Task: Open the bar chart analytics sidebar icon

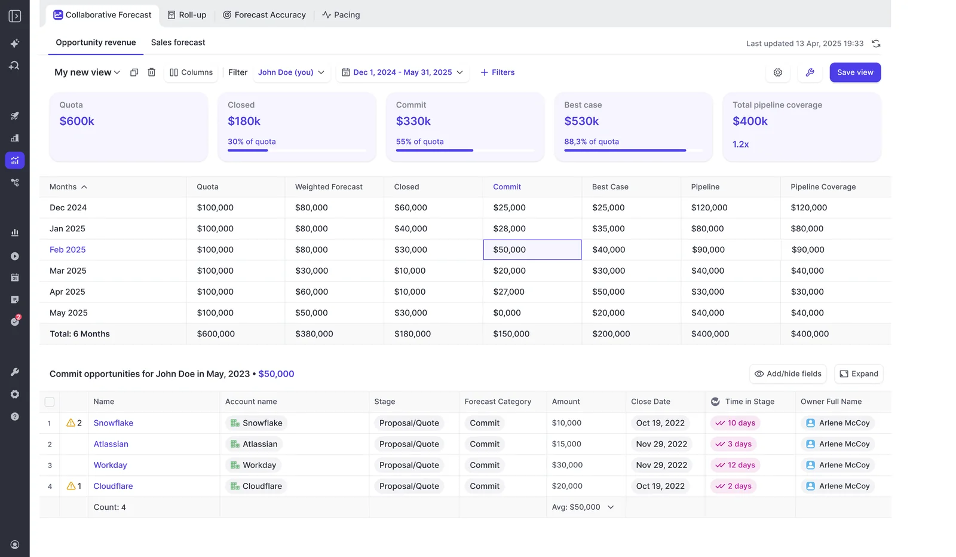Action: pos(15,232)
